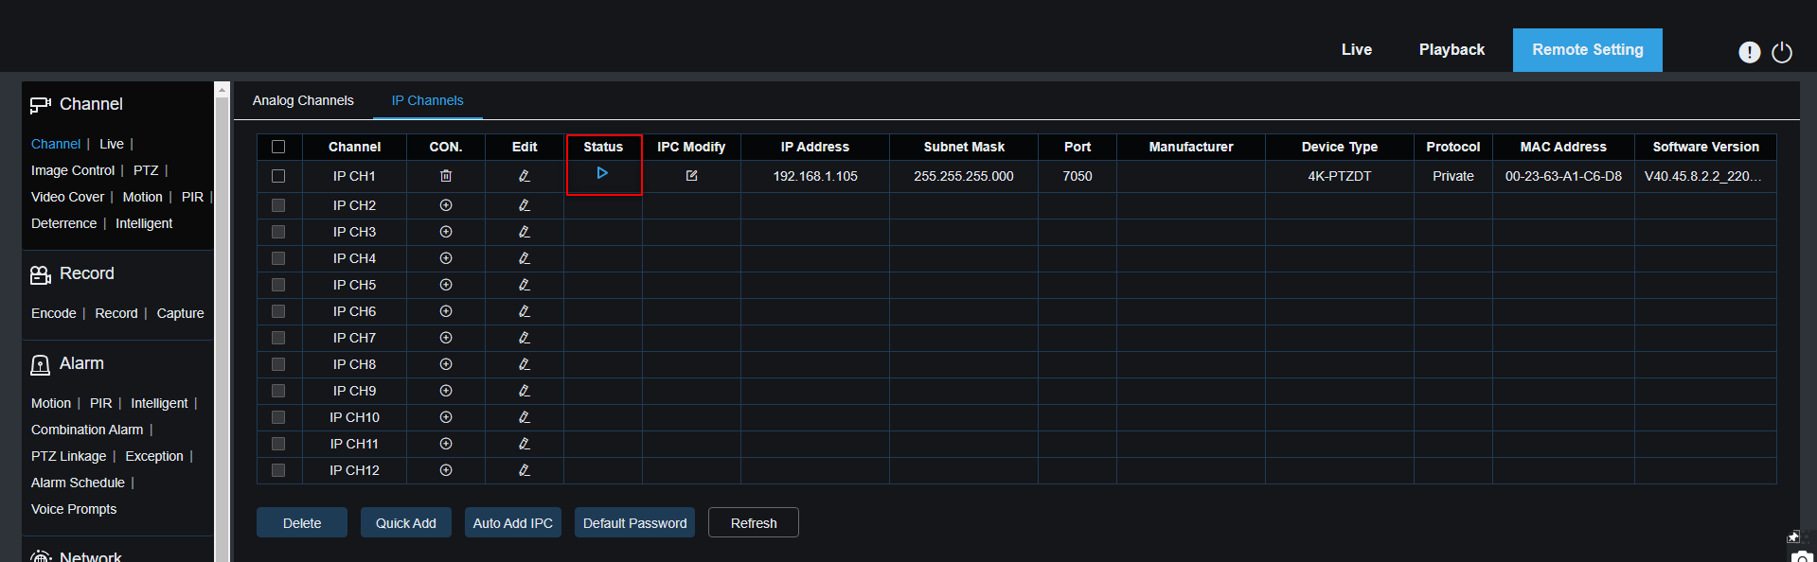The width and height of the screenshot is (1817, 562).
Task: Add a camera to IP CH2
Action: pyautogui.click(x=446, y=205)
